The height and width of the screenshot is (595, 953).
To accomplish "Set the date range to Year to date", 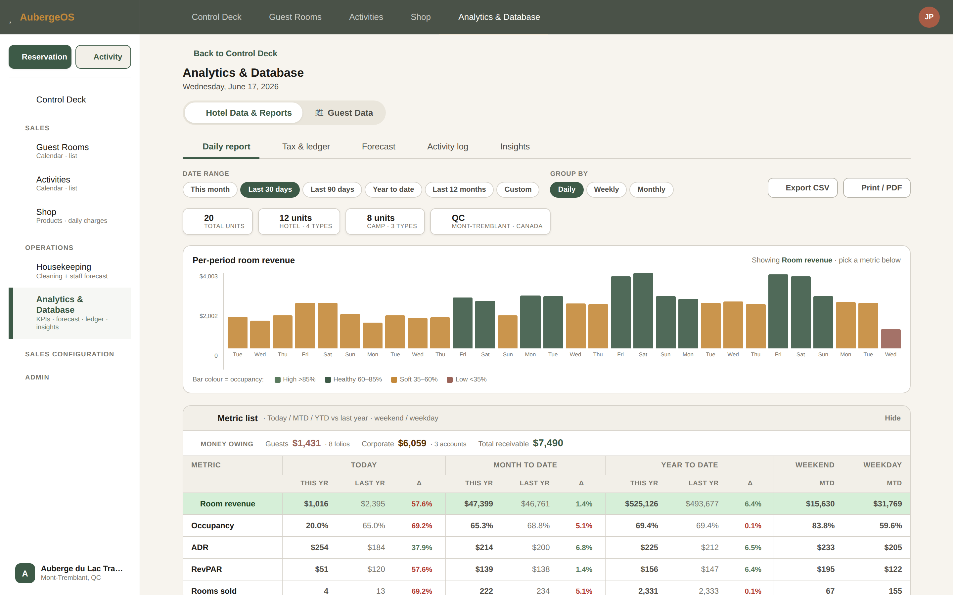I will pyautogui.click(x=393, y=189).
